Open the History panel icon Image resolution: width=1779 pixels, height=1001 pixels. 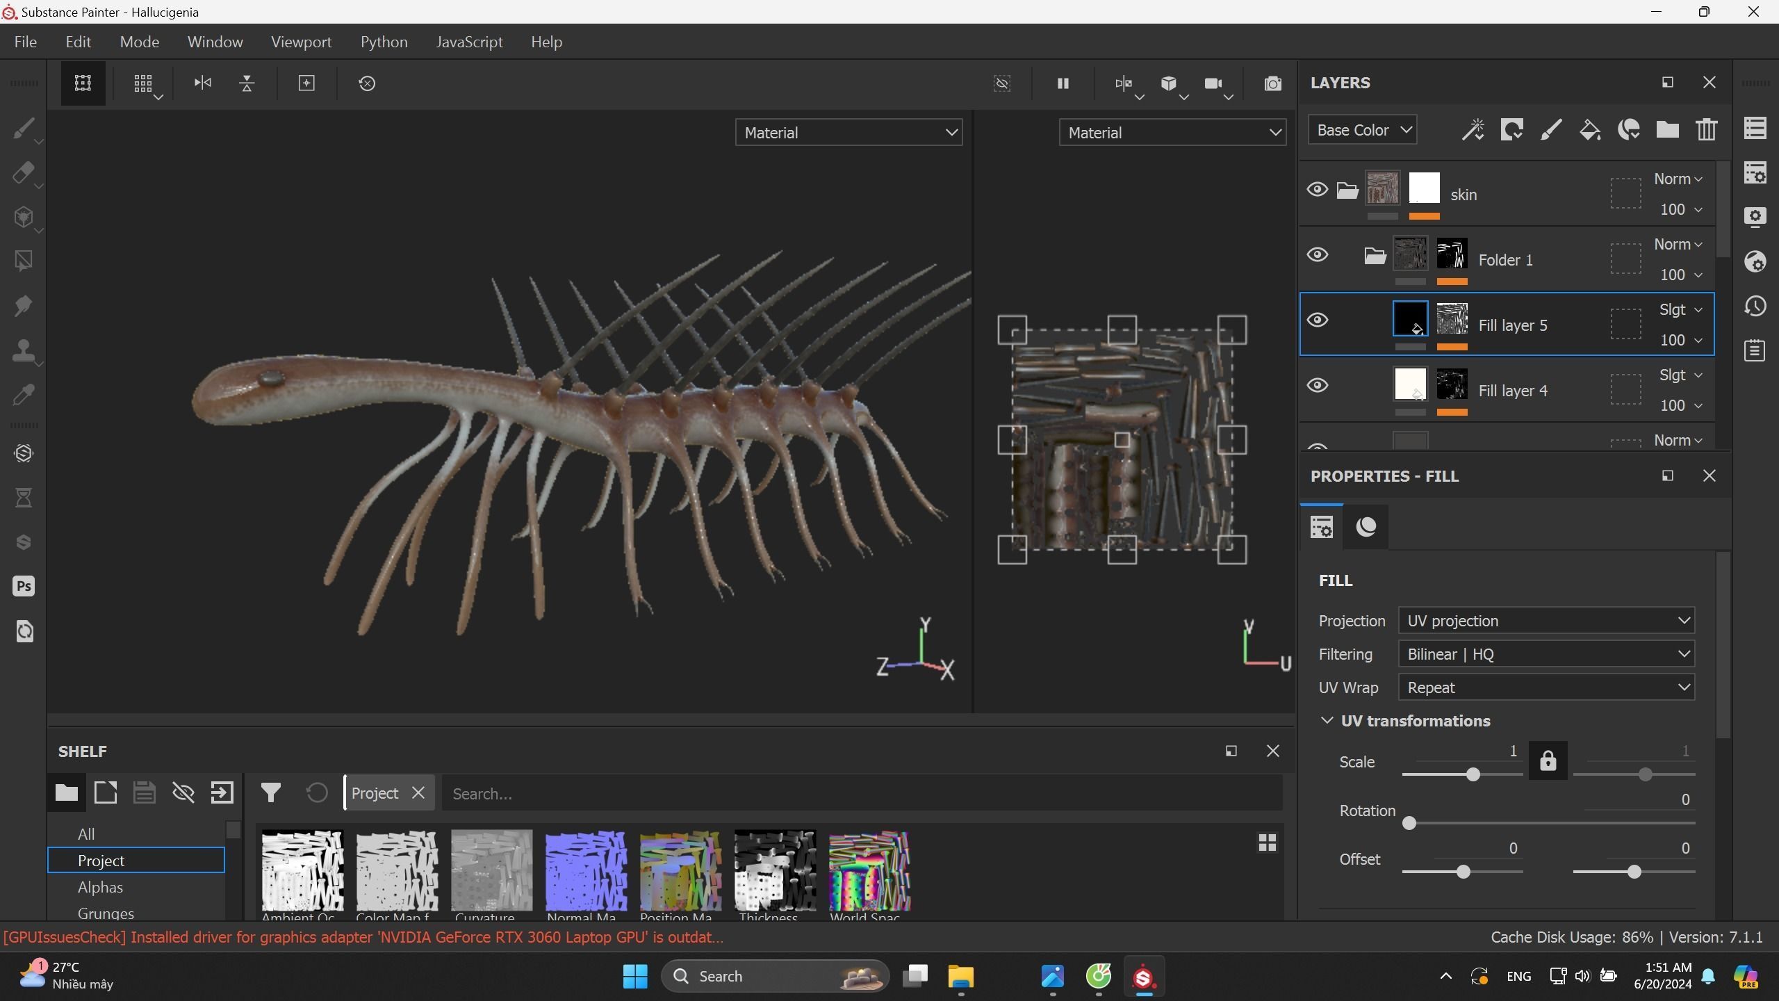1755,306
